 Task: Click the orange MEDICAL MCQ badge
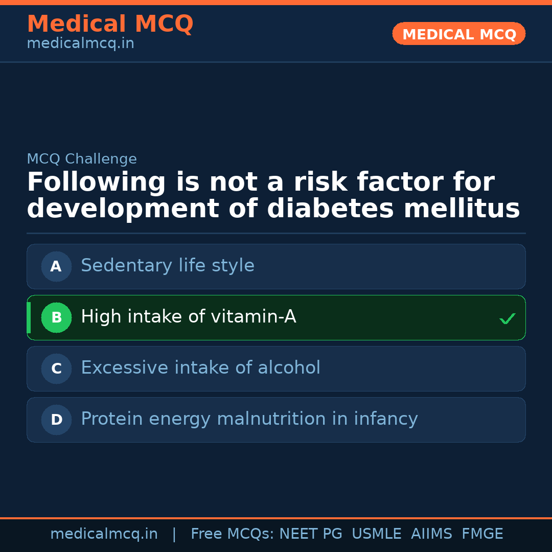[459, 34]
